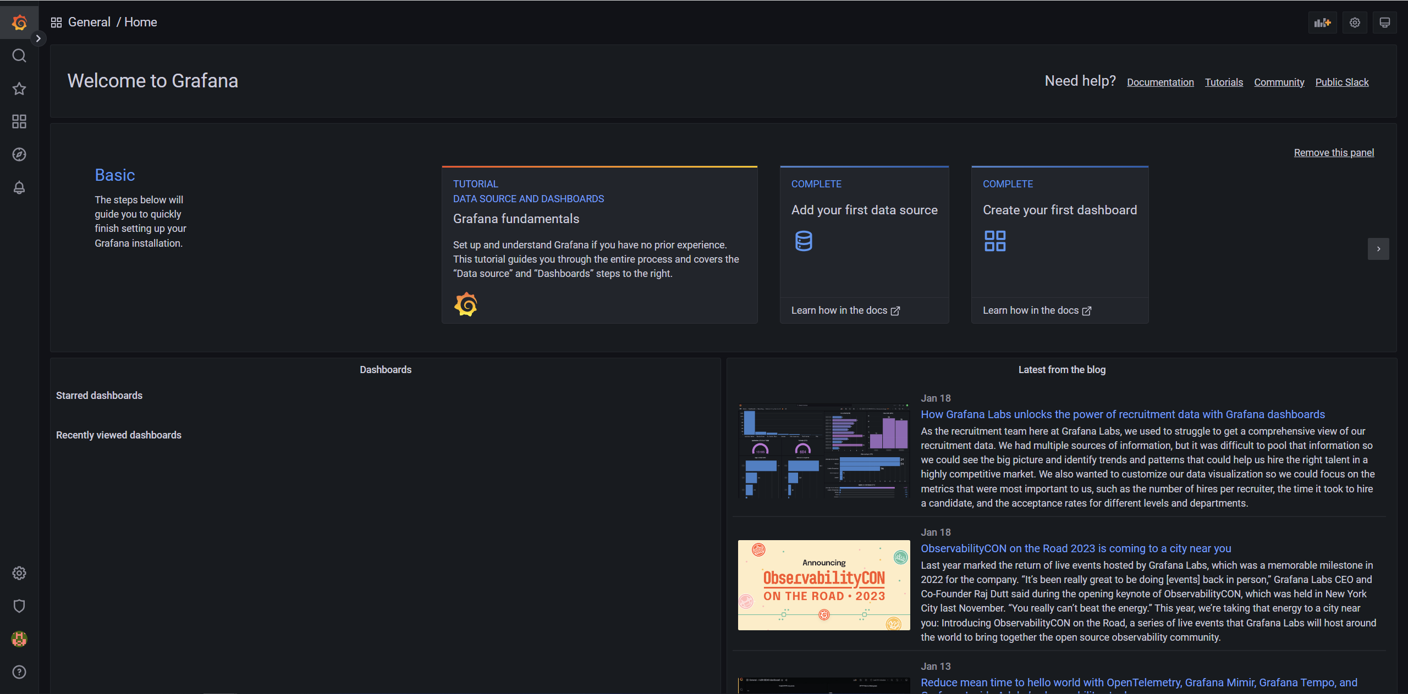Image resolution: width=1408 pixels, height=694 pixels.
Task: Click the Add panel icon in top bar
Action: [x=1322, y=23]
